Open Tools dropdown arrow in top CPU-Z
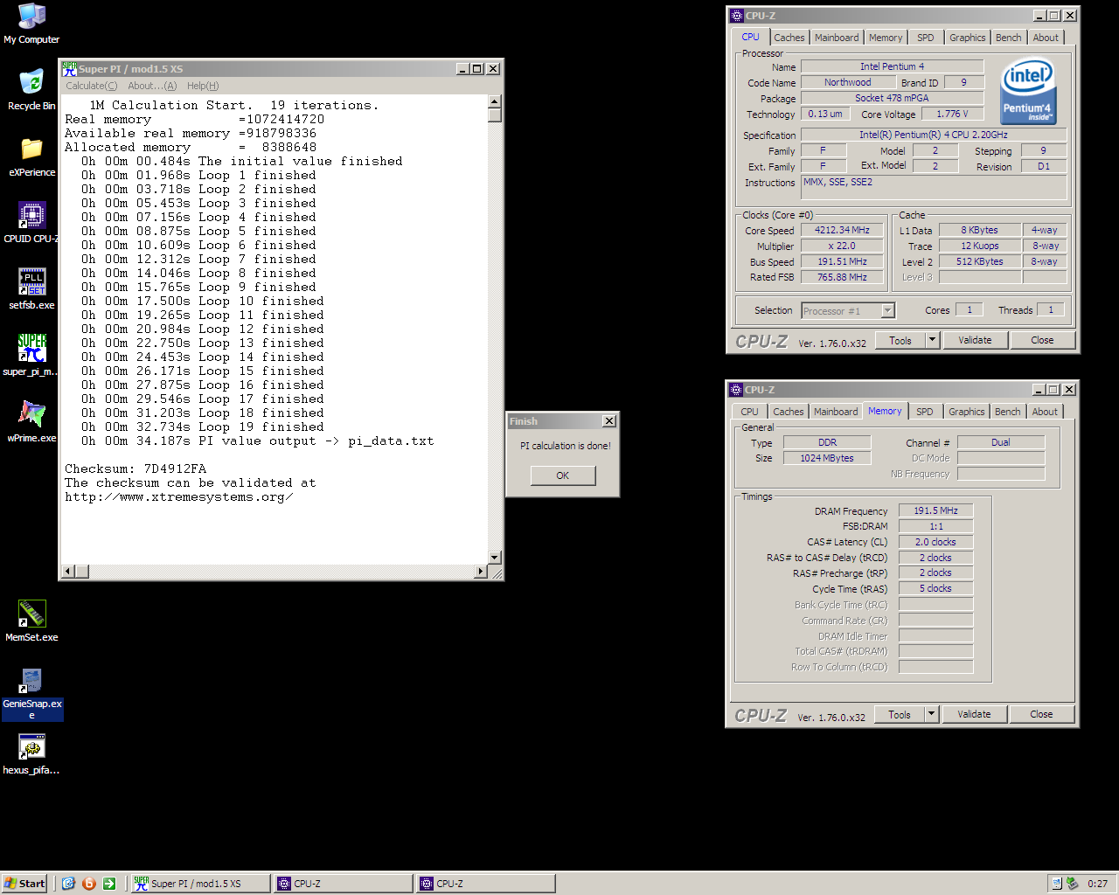This screenshot has height=895, width=1119. pos(933,340)
